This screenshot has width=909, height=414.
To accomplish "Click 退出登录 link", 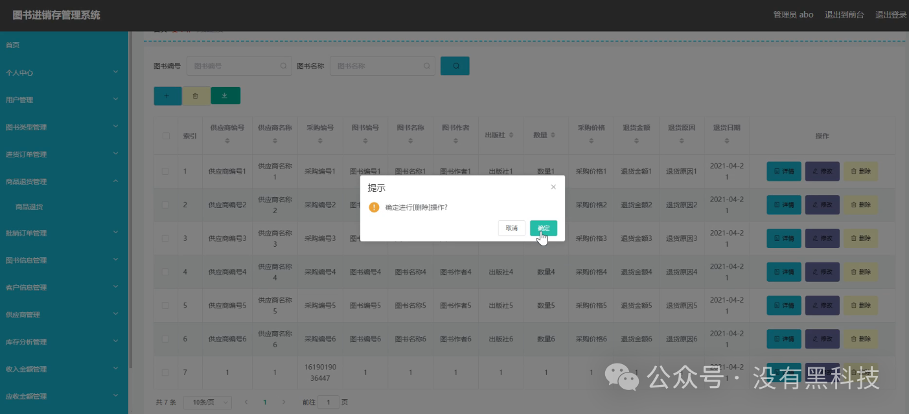I will (x=891, y=15).
